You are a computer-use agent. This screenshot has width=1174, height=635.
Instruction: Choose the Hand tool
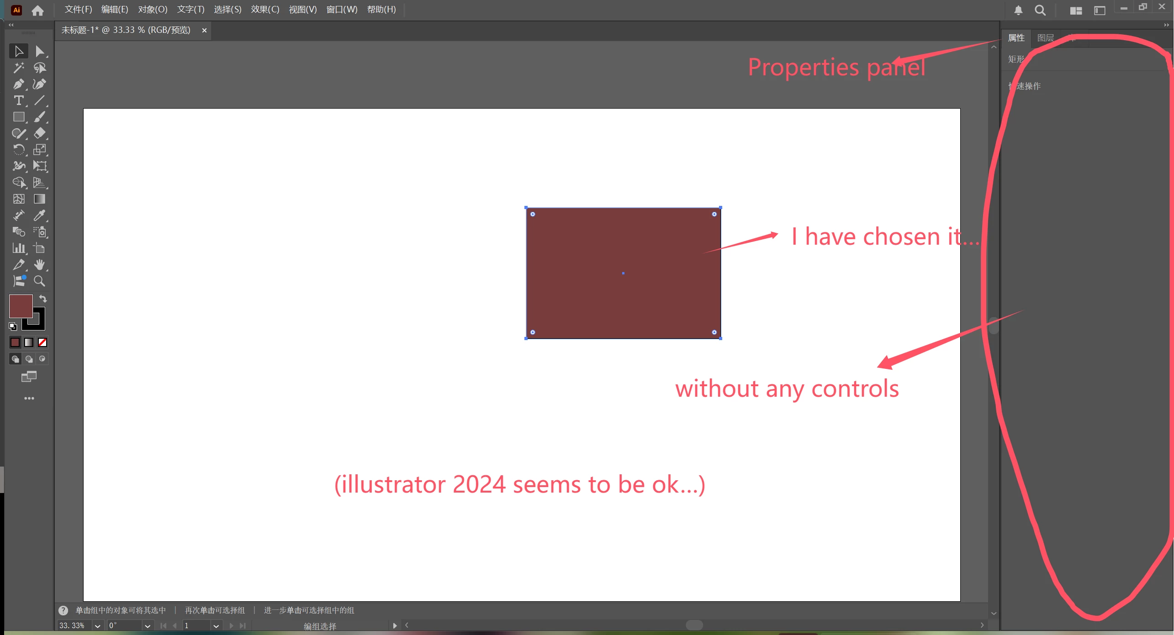tap(40, 264)
